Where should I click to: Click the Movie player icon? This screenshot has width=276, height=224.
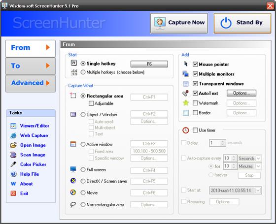[73, 192]
